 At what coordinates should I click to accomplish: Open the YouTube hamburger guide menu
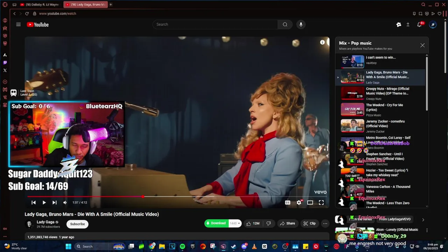[x=19, y=24]
